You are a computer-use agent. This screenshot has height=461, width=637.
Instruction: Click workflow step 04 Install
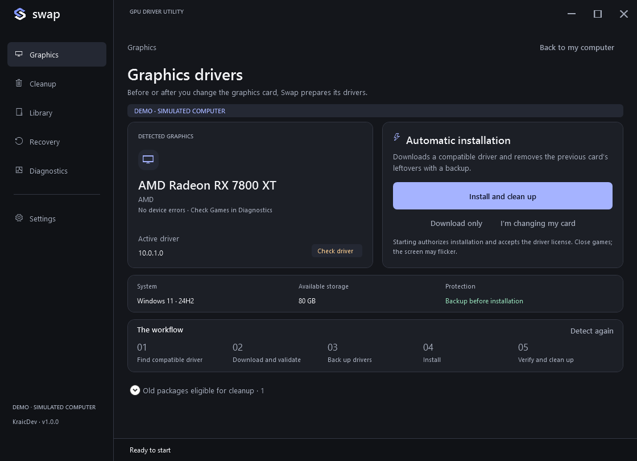point(432,353)
